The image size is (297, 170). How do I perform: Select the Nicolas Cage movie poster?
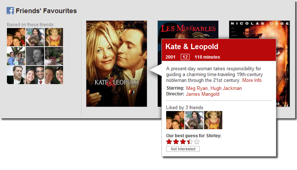283,64
